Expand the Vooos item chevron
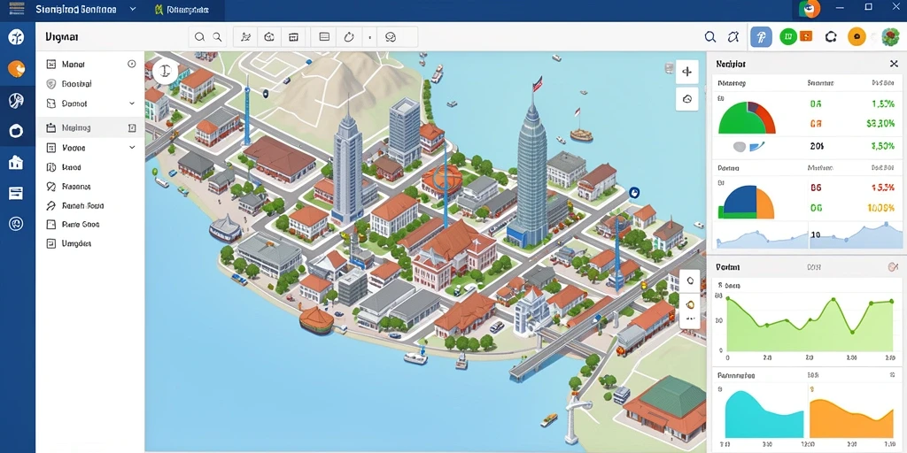The width and height of the screenshot is (907, 453). coord(132,148)
